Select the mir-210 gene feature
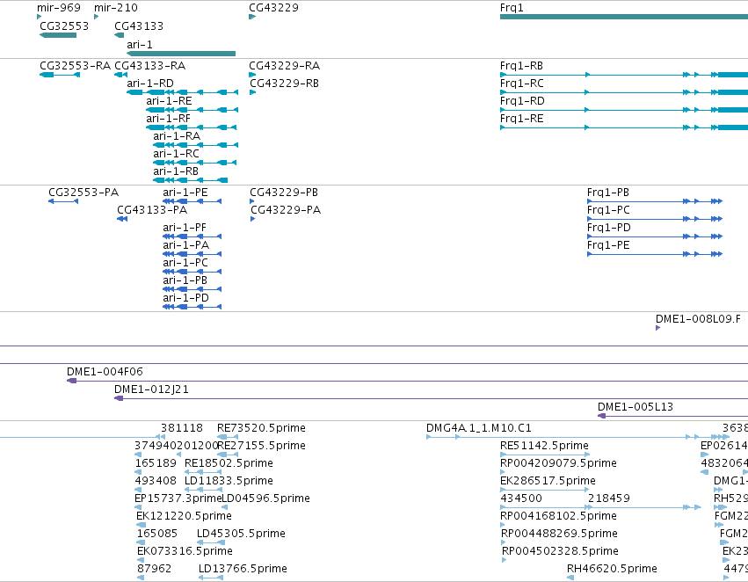 (x=97, y=17)
